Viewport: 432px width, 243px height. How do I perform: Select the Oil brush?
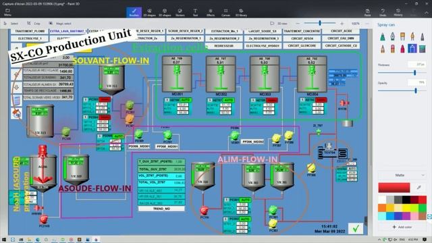click(402, 36)
